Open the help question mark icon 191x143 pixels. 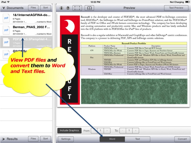click(x=68, y=8)
